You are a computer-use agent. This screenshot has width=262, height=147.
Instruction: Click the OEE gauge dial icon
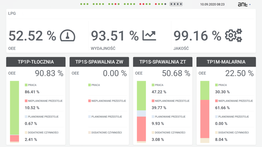pyautogui.click(x=68, y=35)
